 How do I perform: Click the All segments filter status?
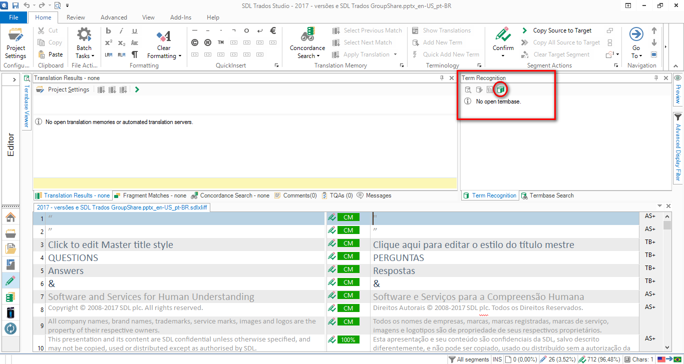[469, 359]
